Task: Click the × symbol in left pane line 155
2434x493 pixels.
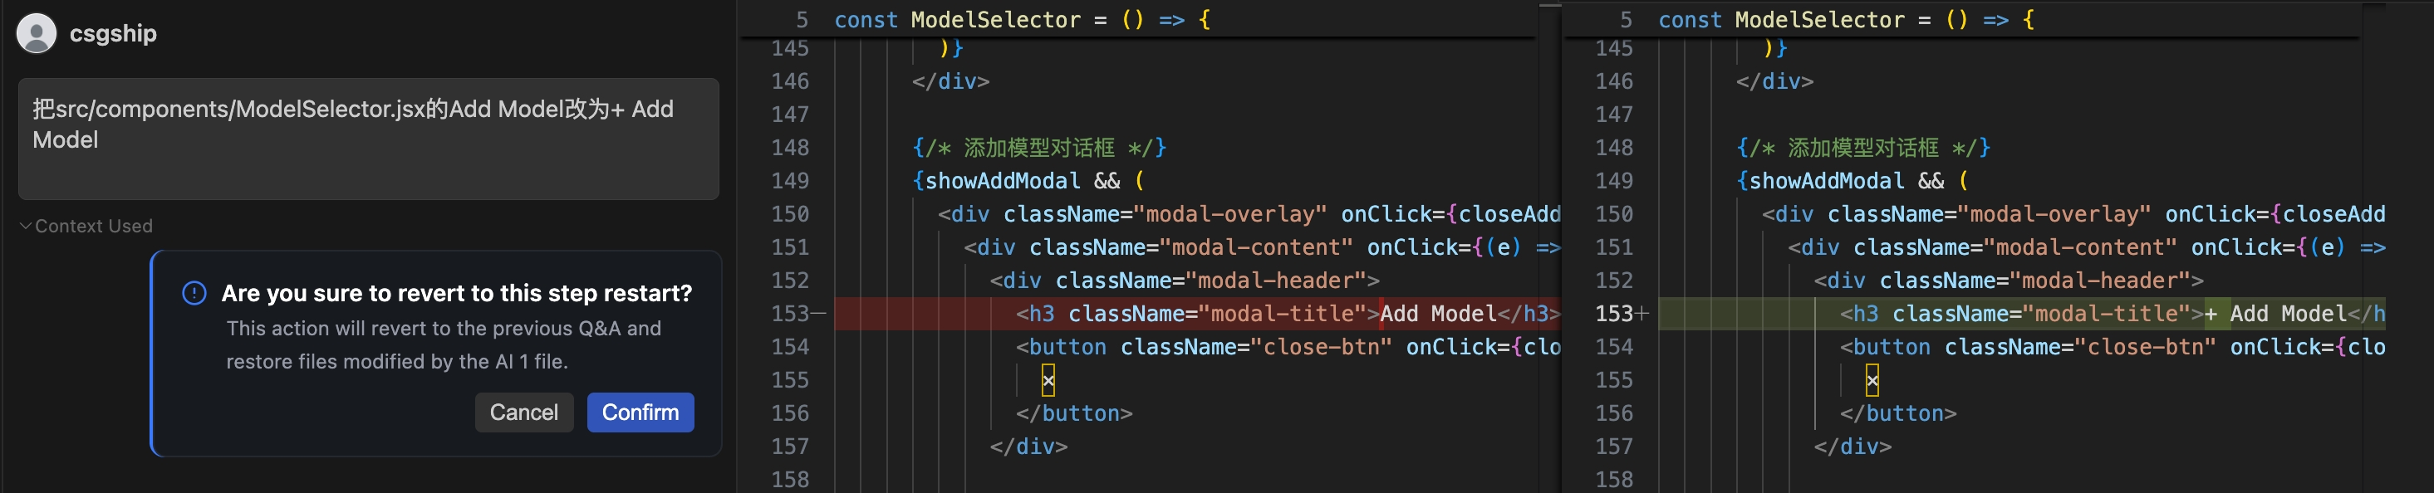Action: (x=1048, y=381)
